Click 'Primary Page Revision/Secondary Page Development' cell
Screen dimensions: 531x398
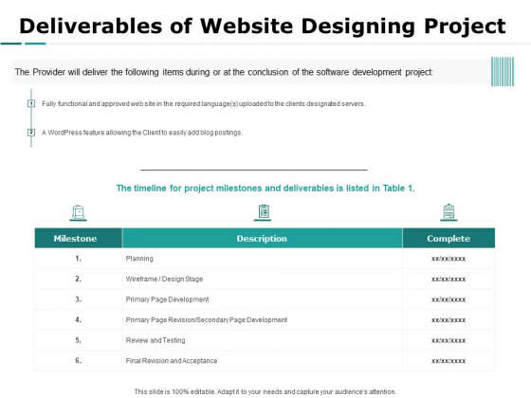pyautogui.click(x=262, y=320)
